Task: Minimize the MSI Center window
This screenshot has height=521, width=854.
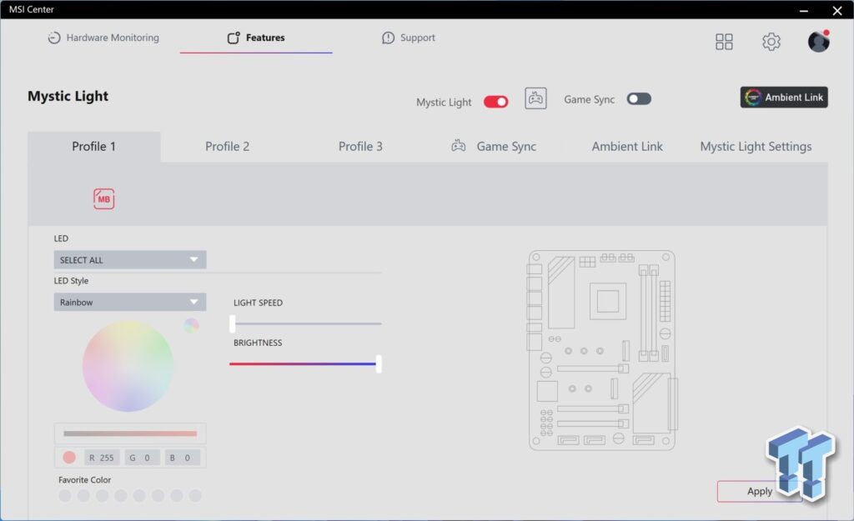Action: (804, 10)
